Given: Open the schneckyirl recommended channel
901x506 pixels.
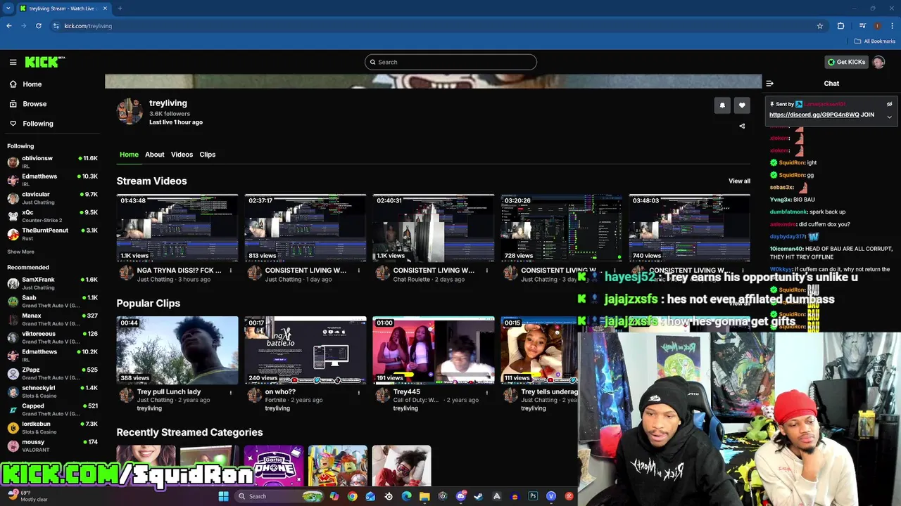Looking at the screenshot, I should point(52,391).
